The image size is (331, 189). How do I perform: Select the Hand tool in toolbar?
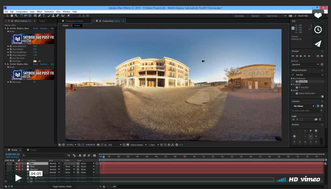(12, 16)
